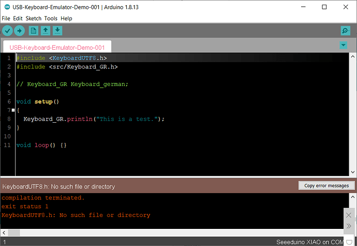Click editor scrollbar up arrow

[x=353, y=56]
